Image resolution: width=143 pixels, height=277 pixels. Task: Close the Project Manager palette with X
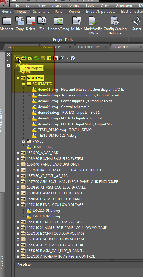tap(8, 54)
